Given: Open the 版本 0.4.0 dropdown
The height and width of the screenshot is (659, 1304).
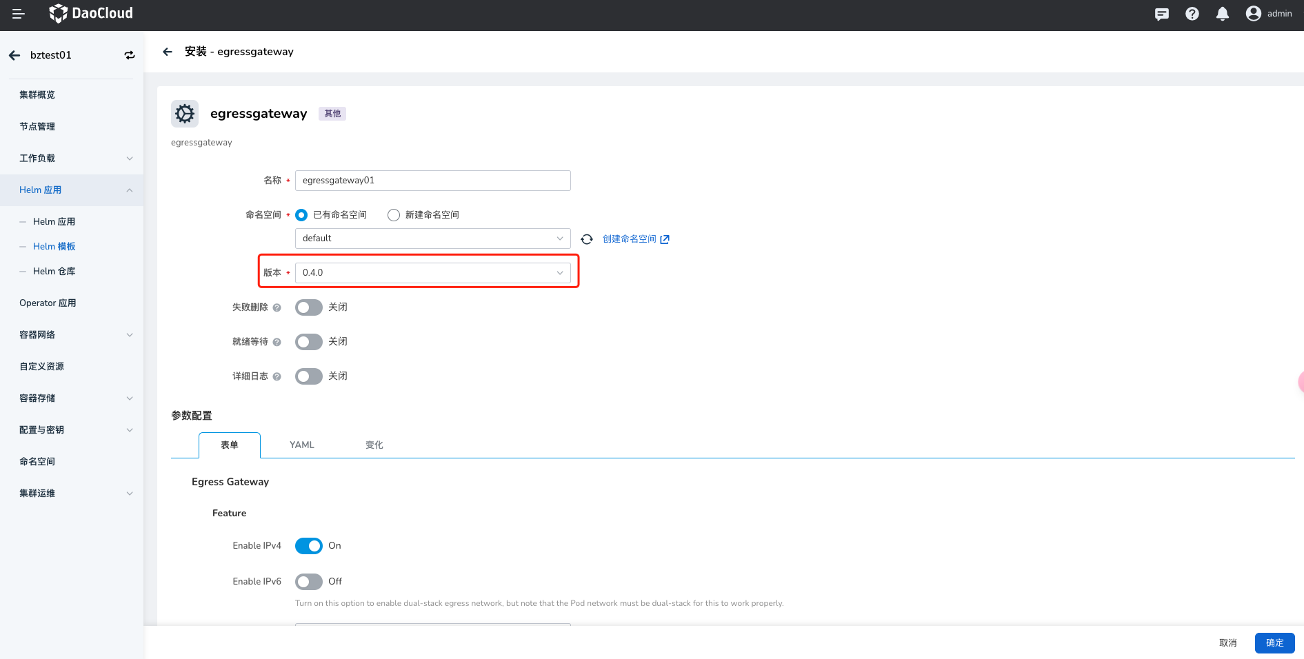Looking at the screenshot, I should [x=432, y=273].
